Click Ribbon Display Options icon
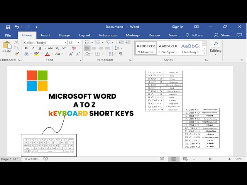The width and height of the screenshot is (247, 185). click(x=196, y=27)
